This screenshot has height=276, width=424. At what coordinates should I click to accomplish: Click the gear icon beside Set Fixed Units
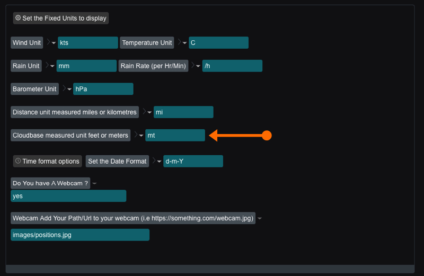click(x=18, y=18)
